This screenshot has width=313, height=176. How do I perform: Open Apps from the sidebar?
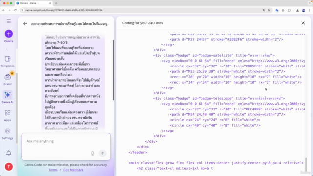[8, 116]
